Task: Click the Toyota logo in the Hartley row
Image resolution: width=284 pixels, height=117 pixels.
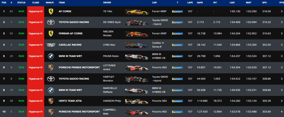Action: 51,79
